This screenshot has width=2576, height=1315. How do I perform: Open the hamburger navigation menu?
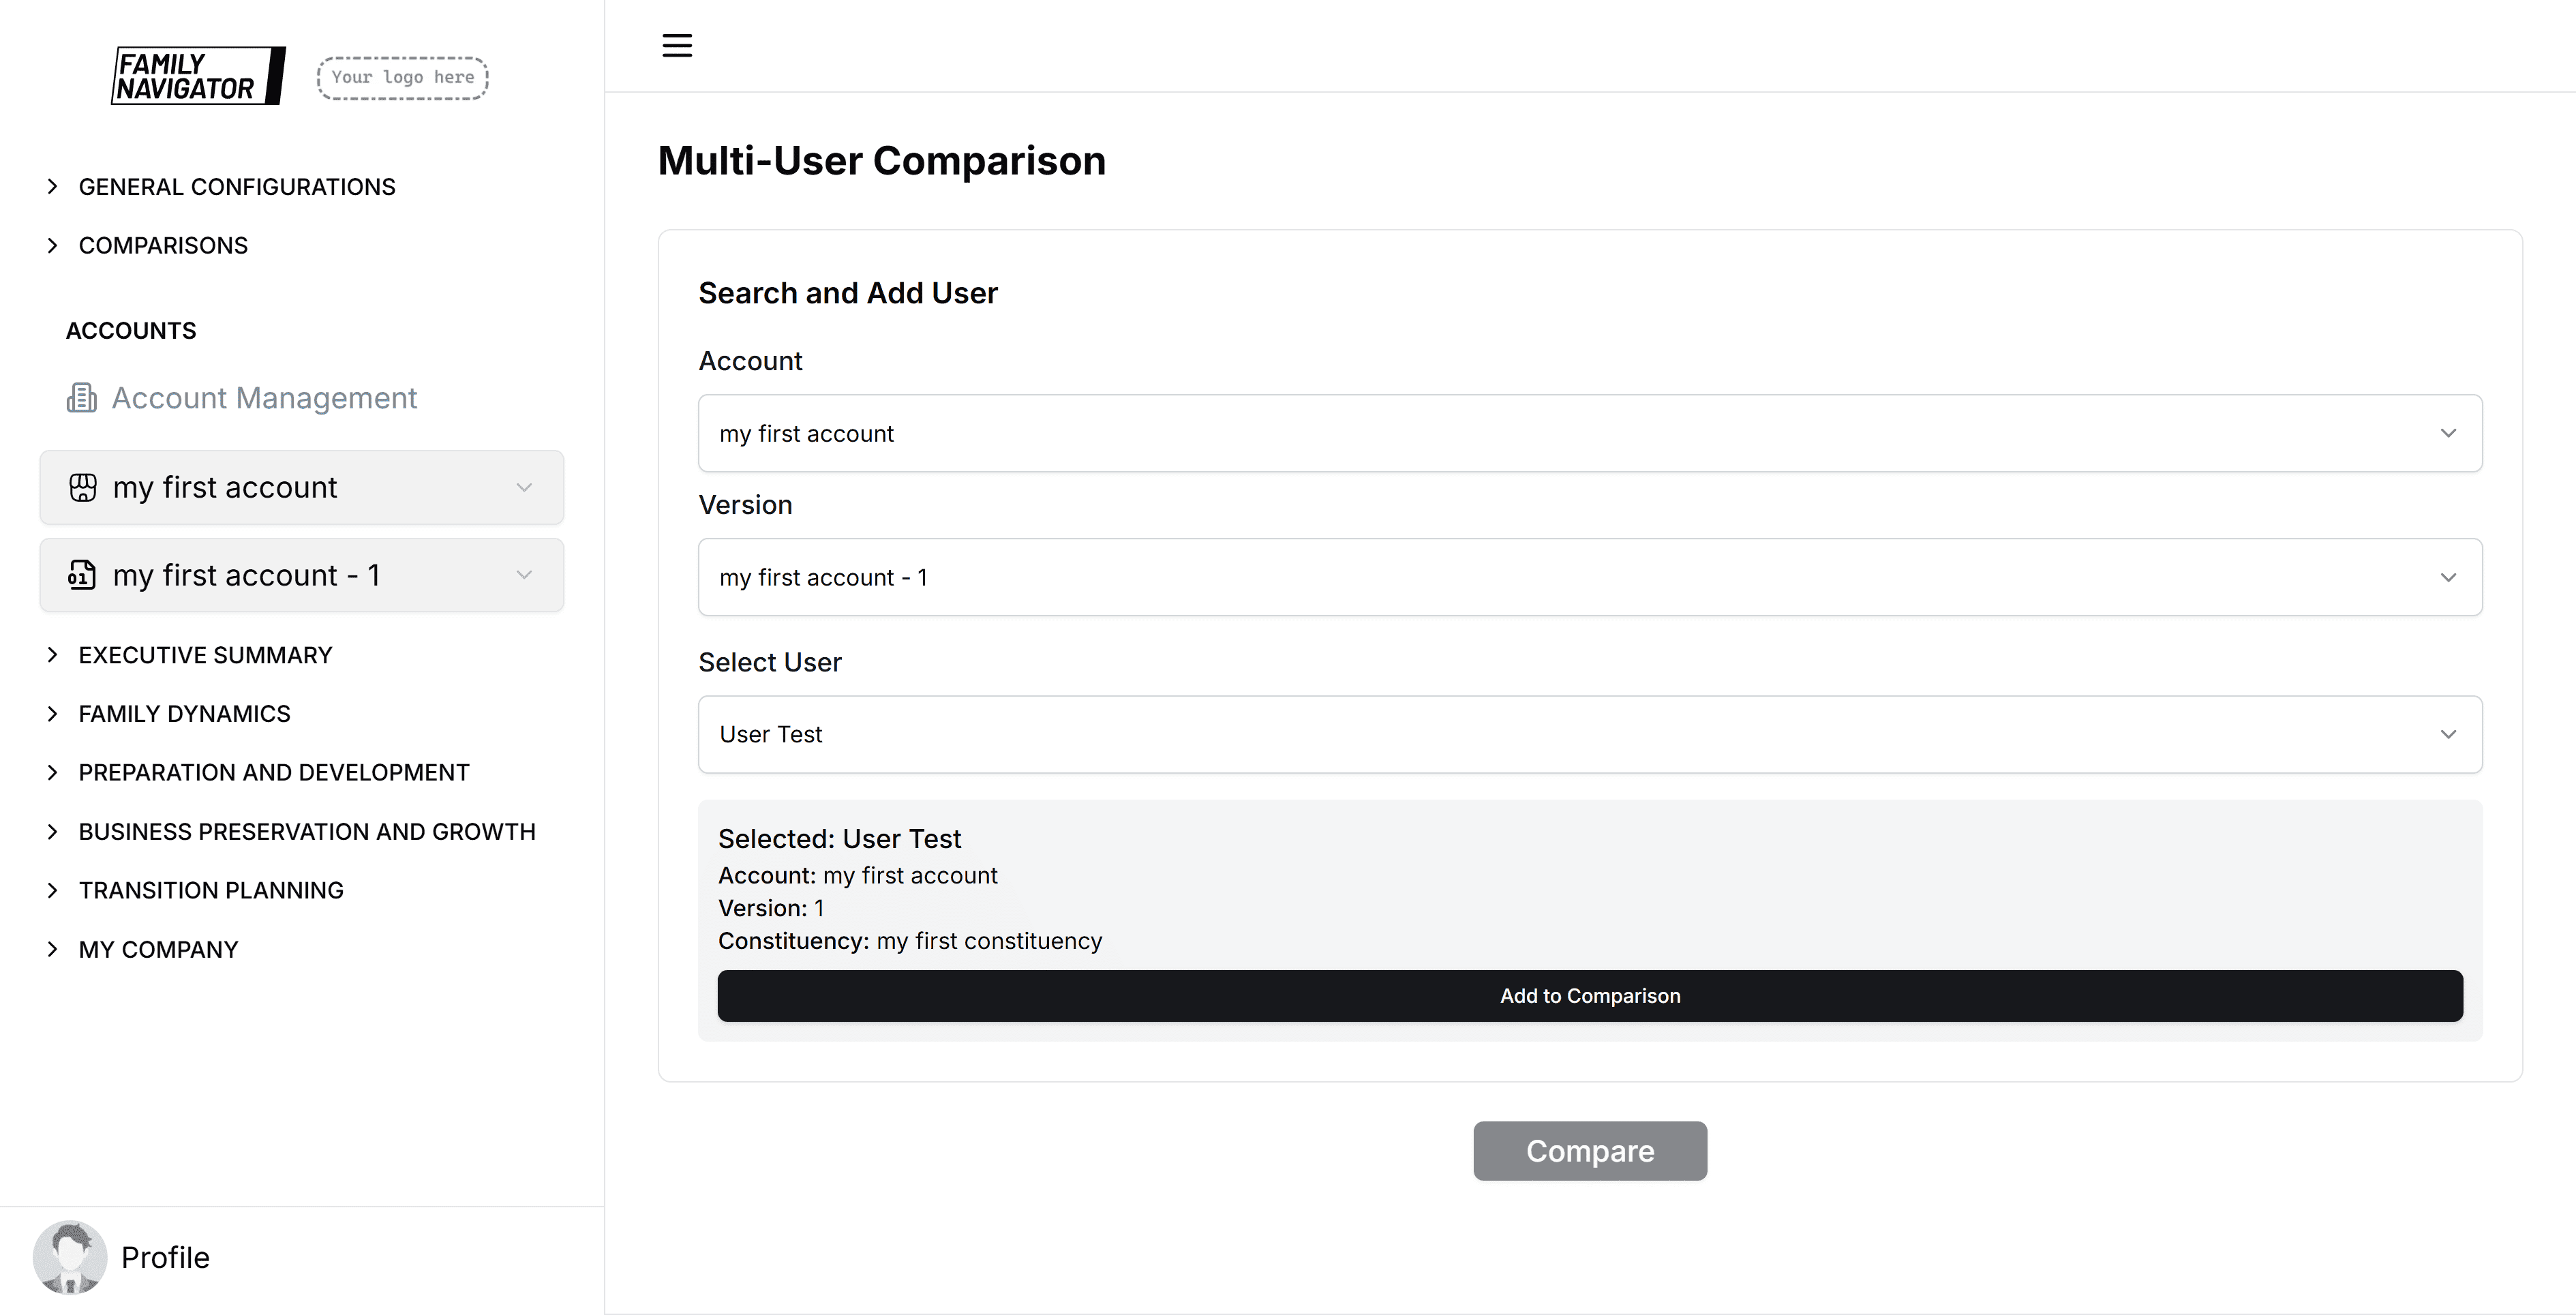[676, 45]
